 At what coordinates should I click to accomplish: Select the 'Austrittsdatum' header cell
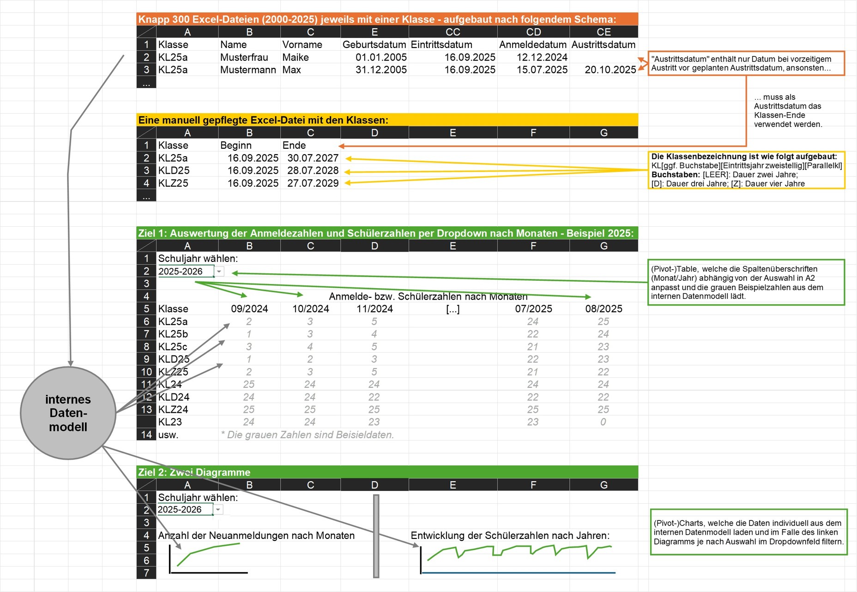604,45
